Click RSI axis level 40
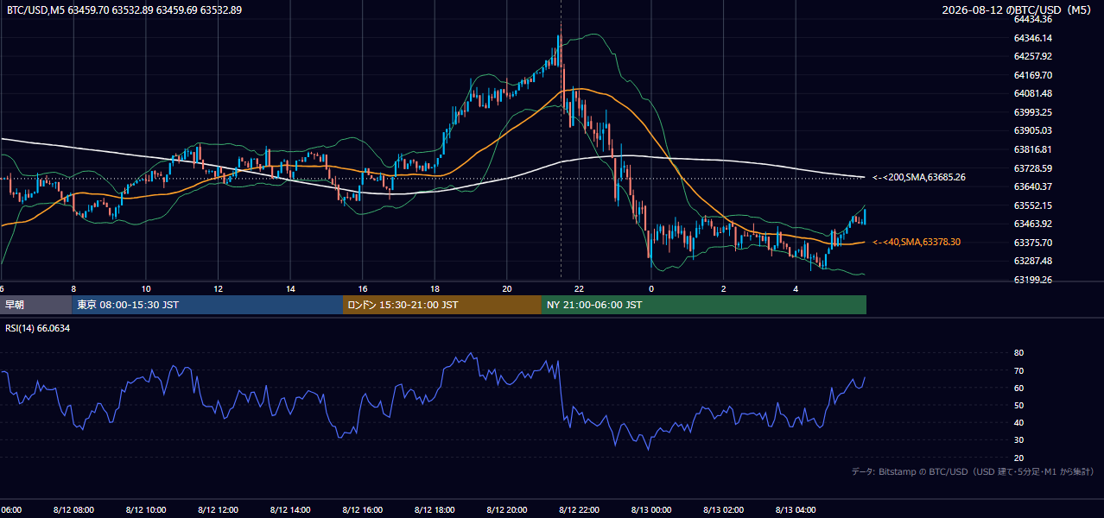The height and width of the screenshot is (518, 1104). (1018, 422)
